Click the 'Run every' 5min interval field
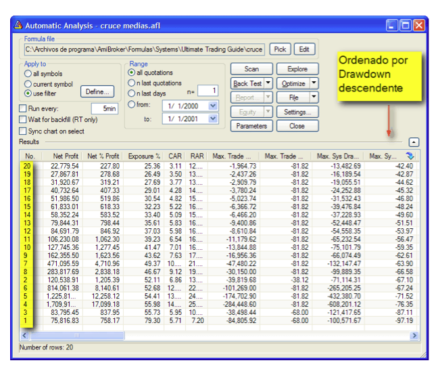 coord(105,108)
